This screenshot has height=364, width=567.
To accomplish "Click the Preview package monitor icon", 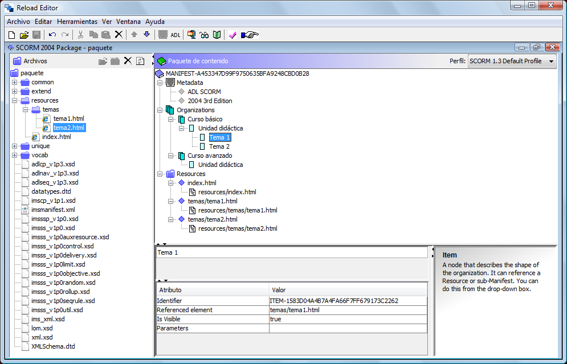I will [x=191, y=35].
